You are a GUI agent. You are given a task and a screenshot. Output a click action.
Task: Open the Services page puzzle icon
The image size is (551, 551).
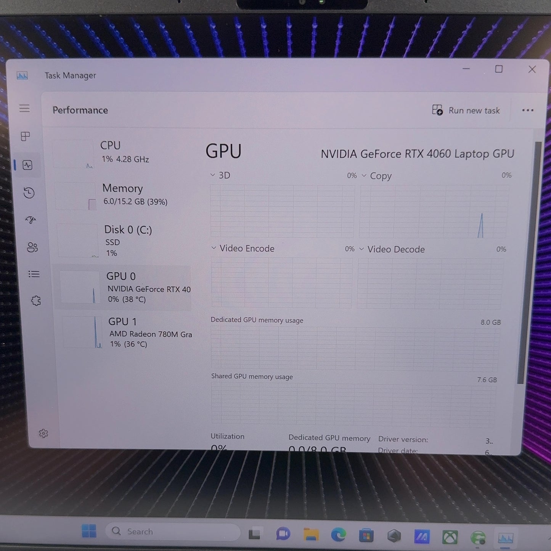point(36,301)
